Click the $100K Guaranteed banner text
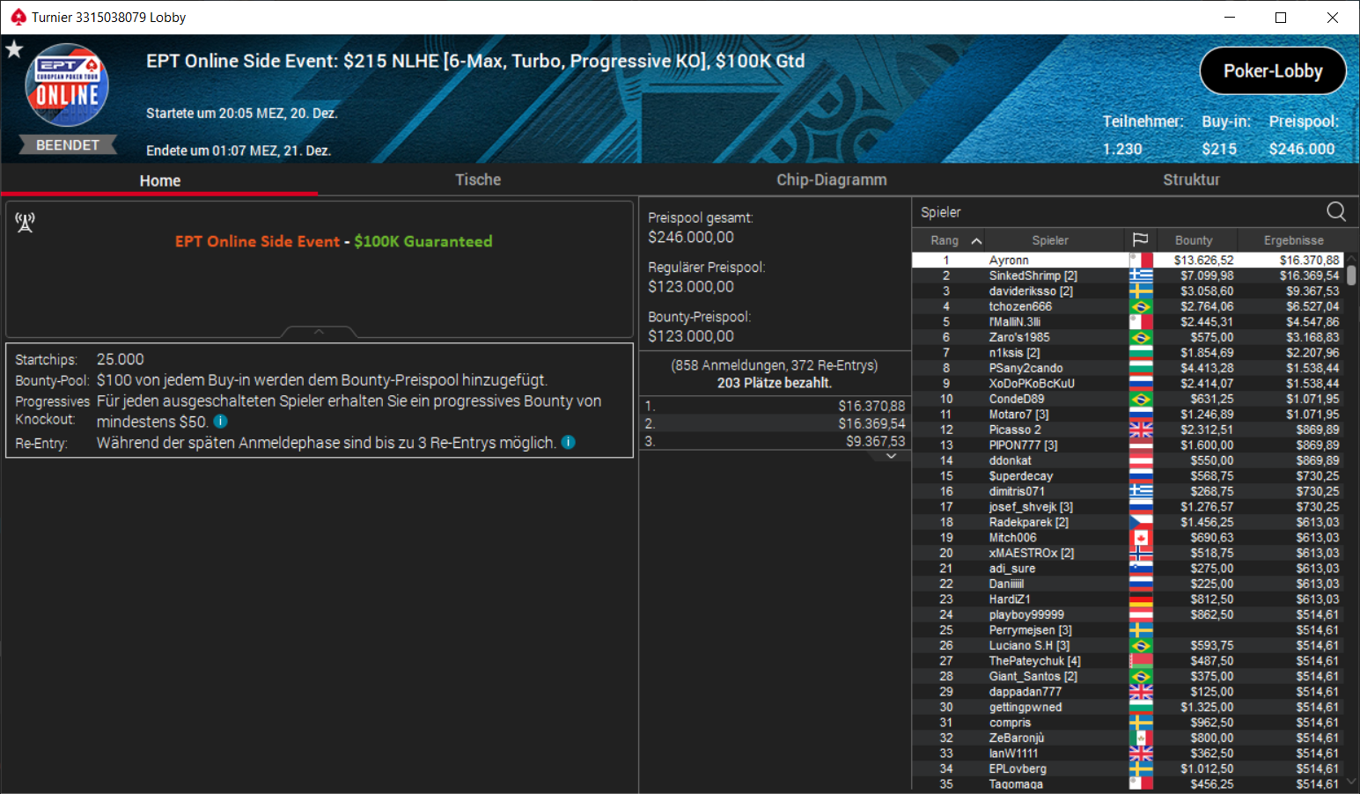The height and width of the screenshot is (794, 1360). 423,241
